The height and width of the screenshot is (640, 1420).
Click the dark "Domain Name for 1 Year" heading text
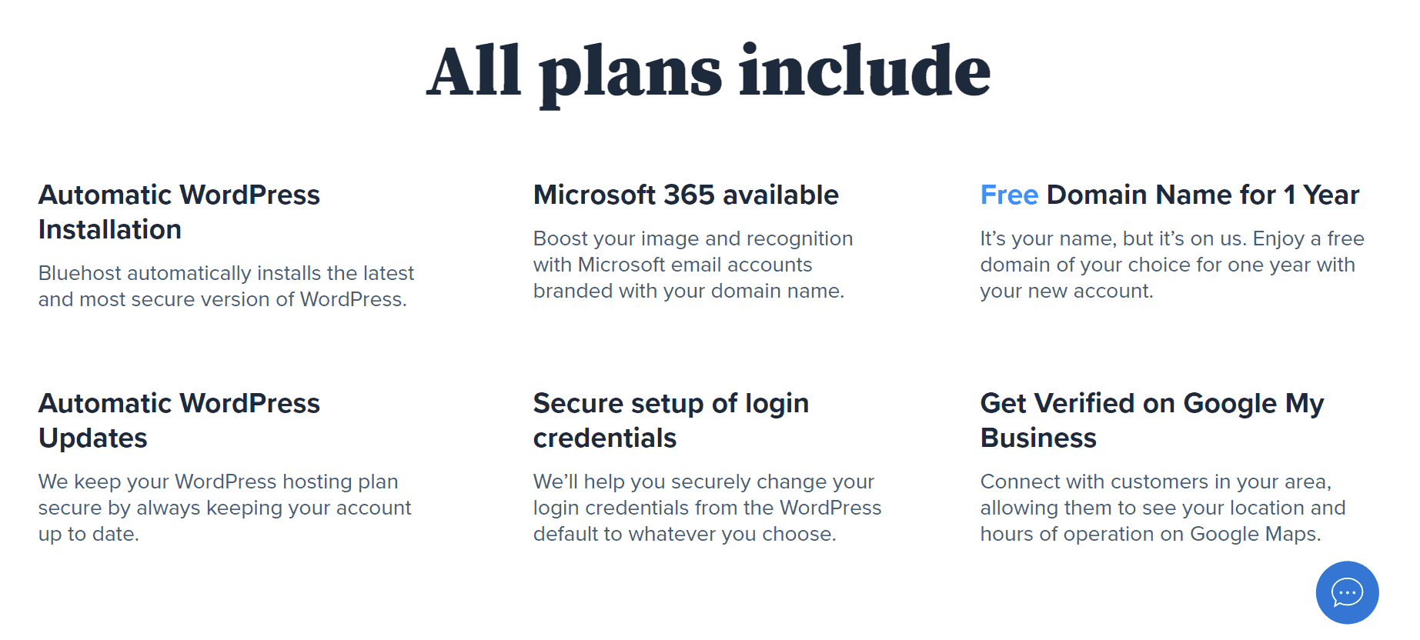point(1203,195)
